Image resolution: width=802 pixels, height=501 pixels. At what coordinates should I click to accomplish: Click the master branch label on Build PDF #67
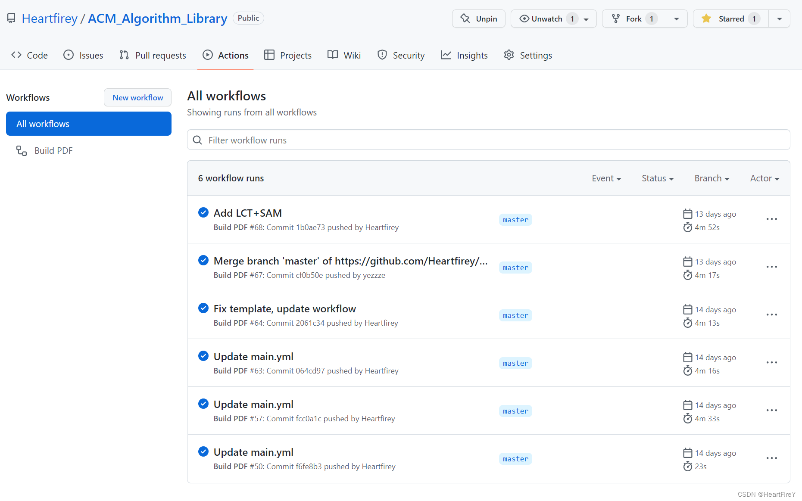pyautogui.click(x=515, y=268)
